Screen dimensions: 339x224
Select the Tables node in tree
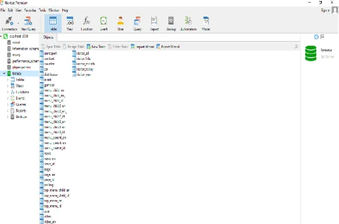pos(18,80)
